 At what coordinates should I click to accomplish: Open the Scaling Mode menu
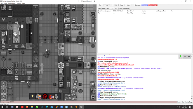12,3
